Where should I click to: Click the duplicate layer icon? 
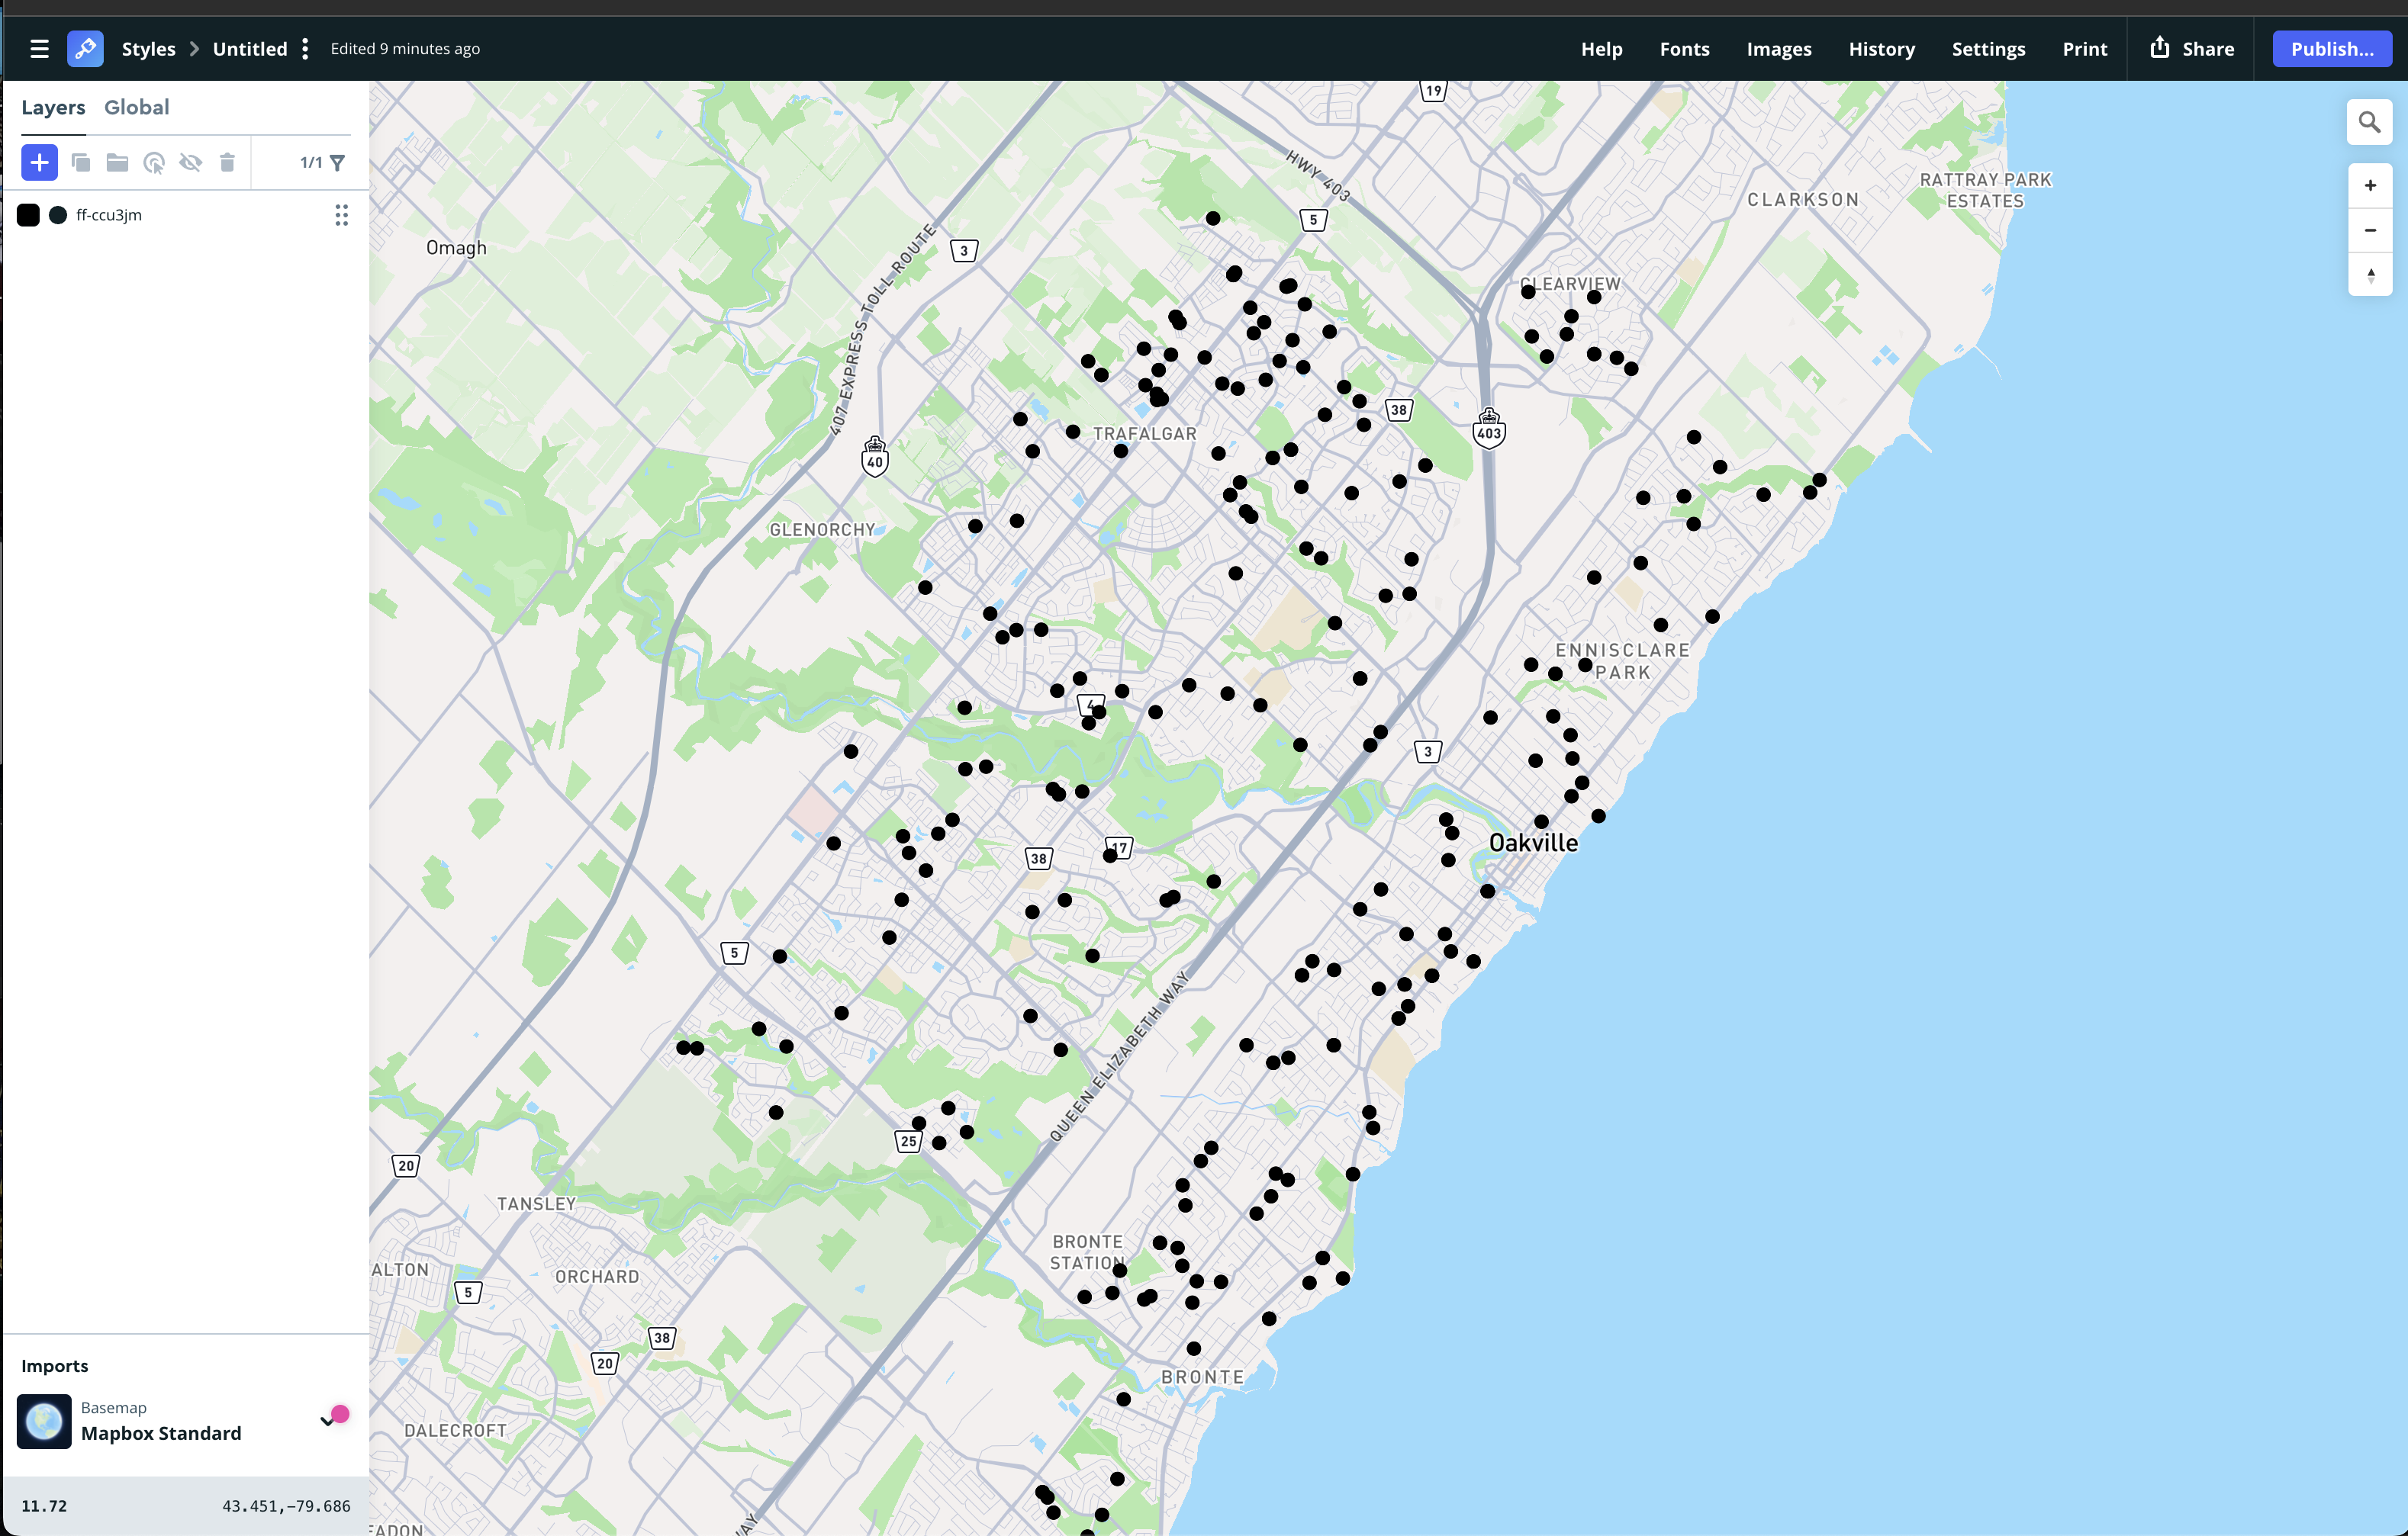coord(81,163)
